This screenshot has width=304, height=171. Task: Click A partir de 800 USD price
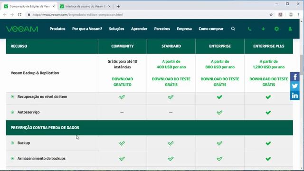point(220,64)
